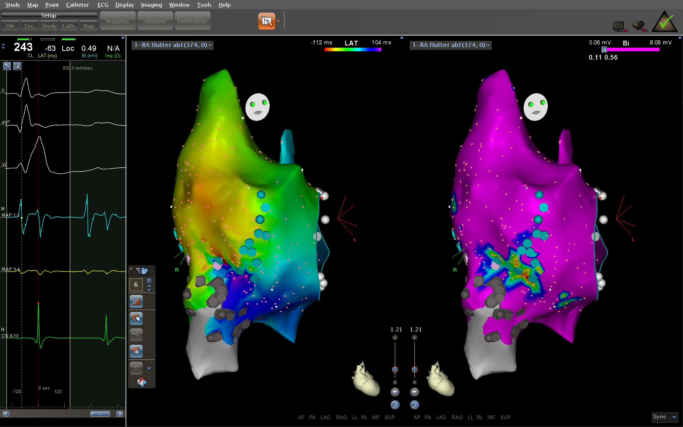Open the heart wrench settings icon
This screenshot has width=683, height=427.
coord(142,382)
